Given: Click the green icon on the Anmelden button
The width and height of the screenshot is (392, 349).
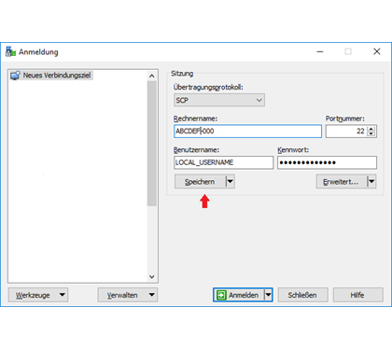Looking at the screenshot, I should (221, 295).
